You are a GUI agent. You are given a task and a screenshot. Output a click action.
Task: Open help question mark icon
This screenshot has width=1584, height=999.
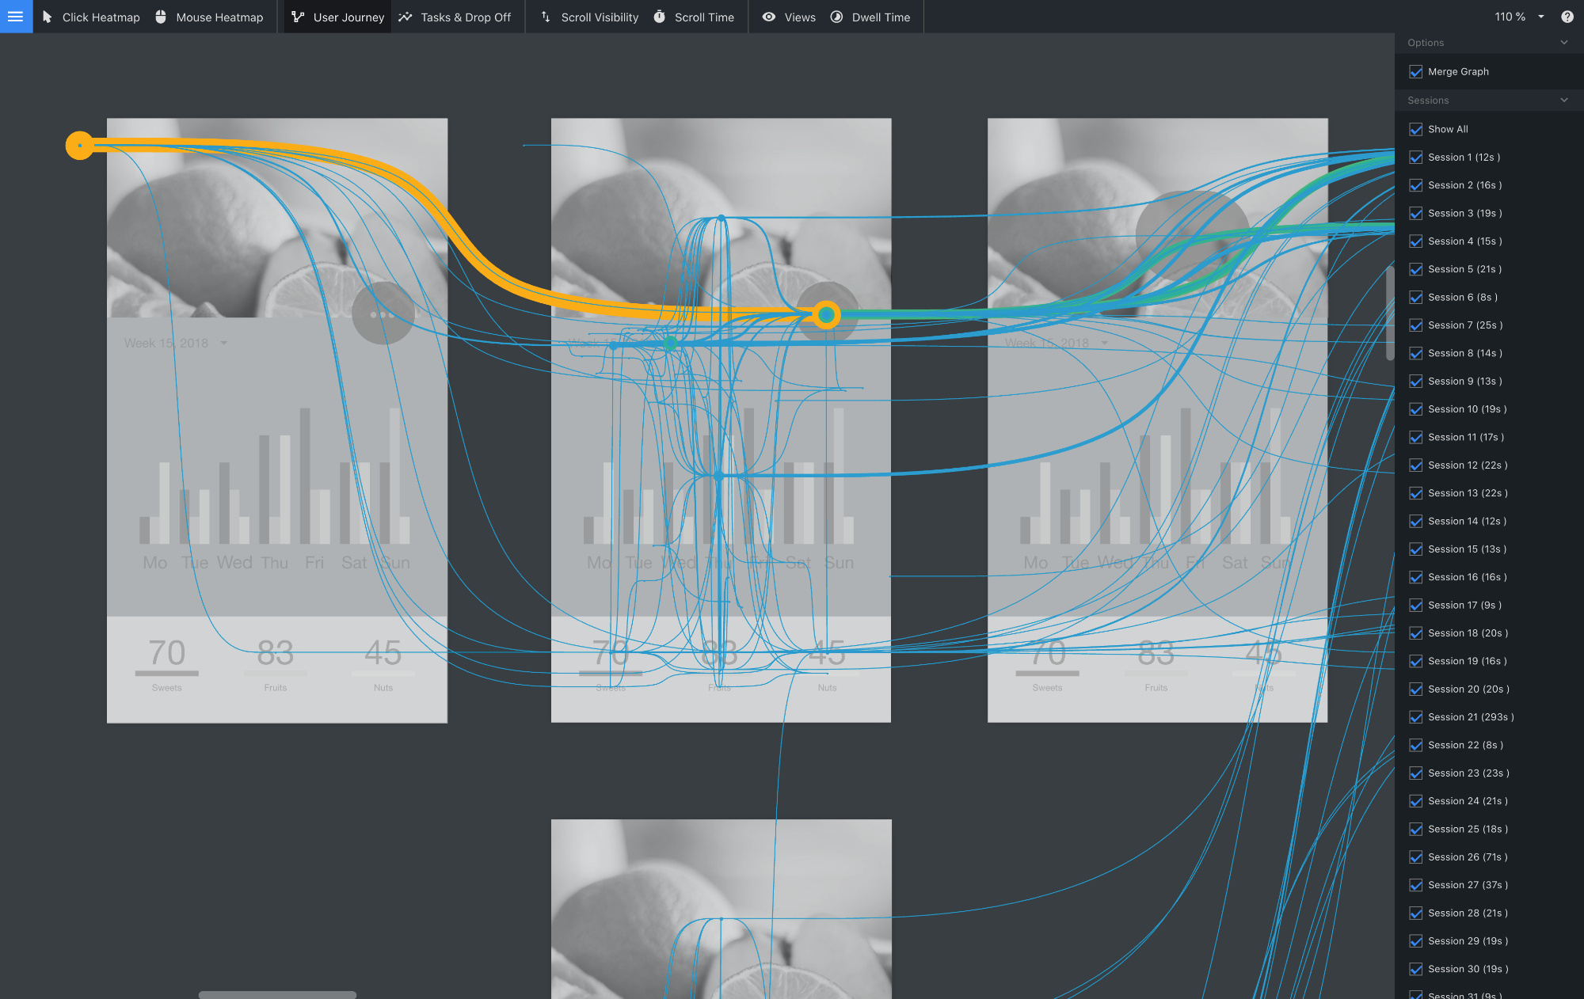click(1567, 17)
